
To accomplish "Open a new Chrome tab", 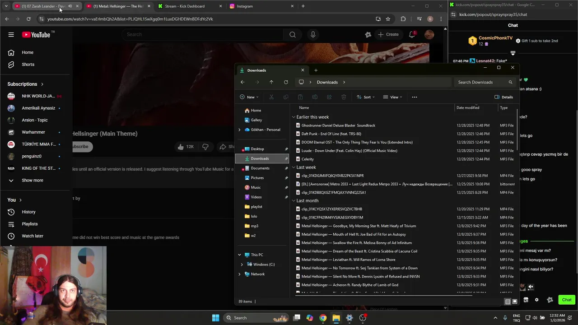I will (x=303, y=6).
